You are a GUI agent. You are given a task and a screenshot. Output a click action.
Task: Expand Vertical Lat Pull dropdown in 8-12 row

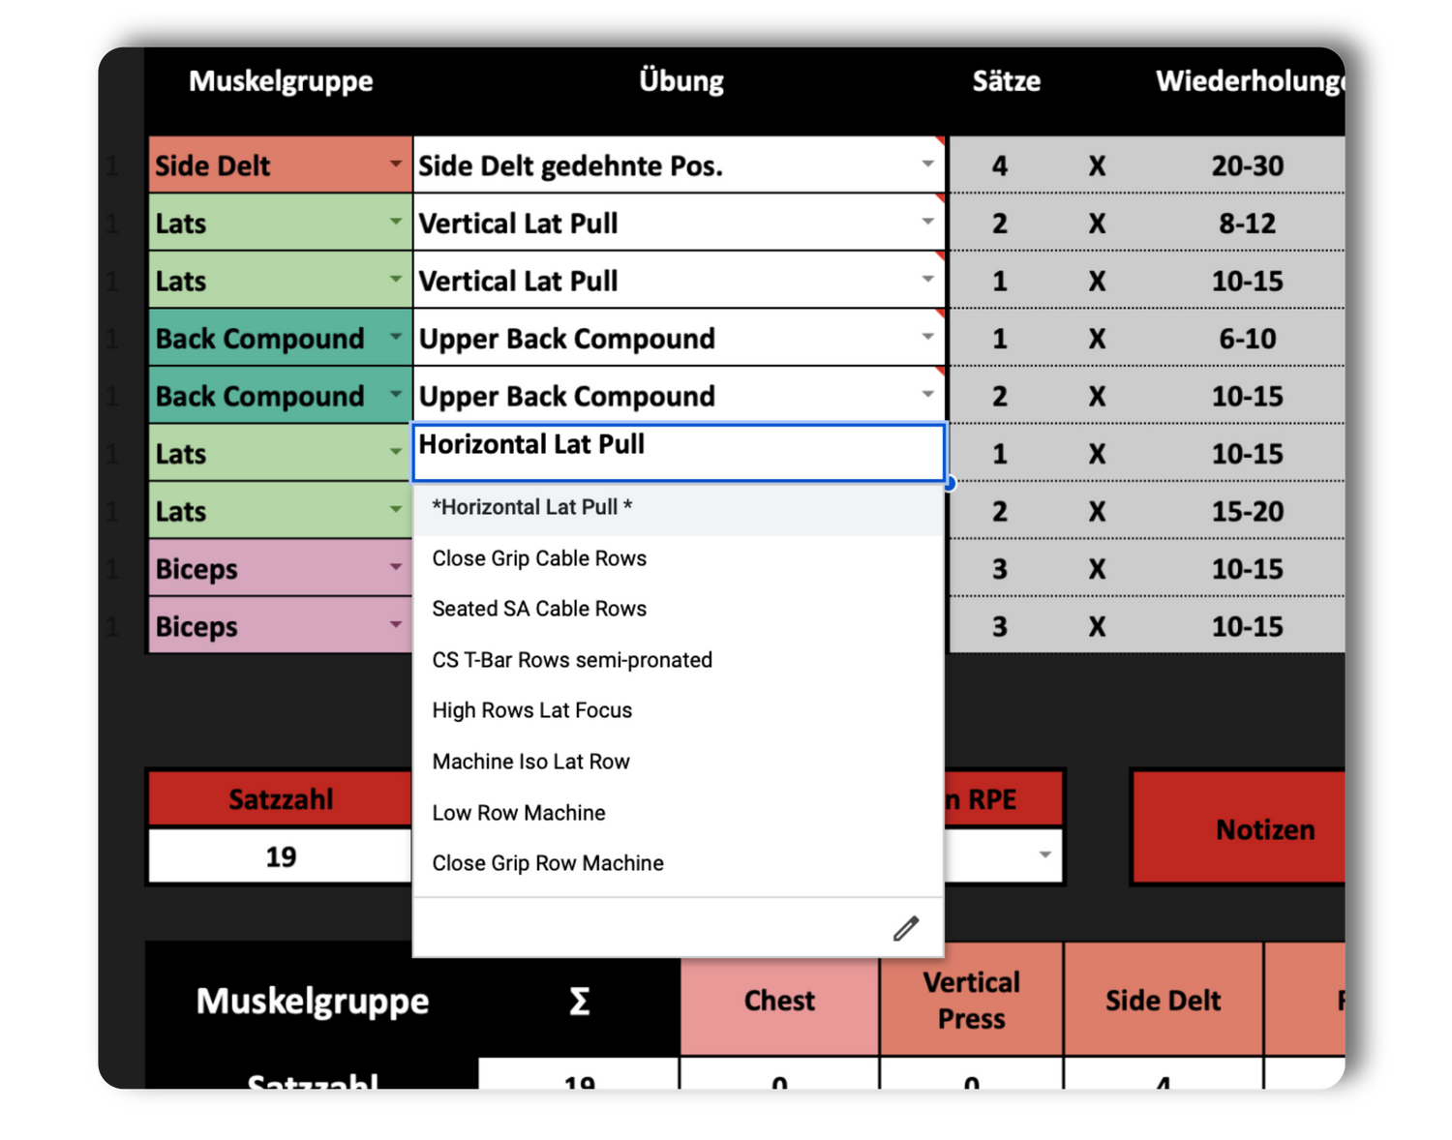[x=927, y=222]
